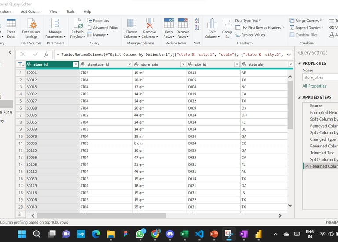Click the query Name input field
The height and width of the screenshot is (242, 338).
coord(320,77)
